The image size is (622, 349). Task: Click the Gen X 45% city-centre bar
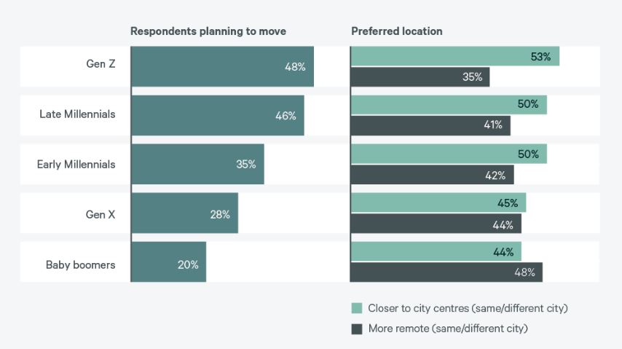pos(438,203)
